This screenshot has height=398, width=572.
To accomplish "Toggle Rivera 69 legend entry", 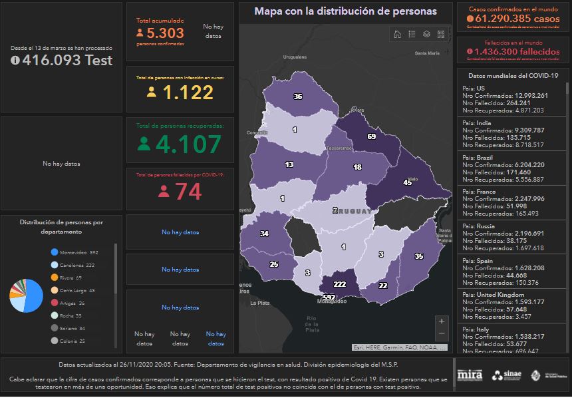I will 71,278.
